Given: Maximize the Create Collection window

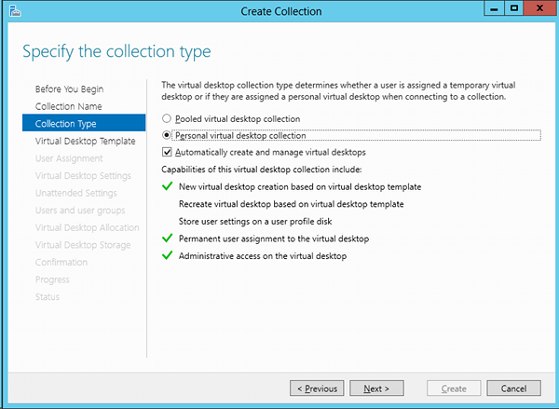Looking at the screenshot, I should (x=513, y=8).
